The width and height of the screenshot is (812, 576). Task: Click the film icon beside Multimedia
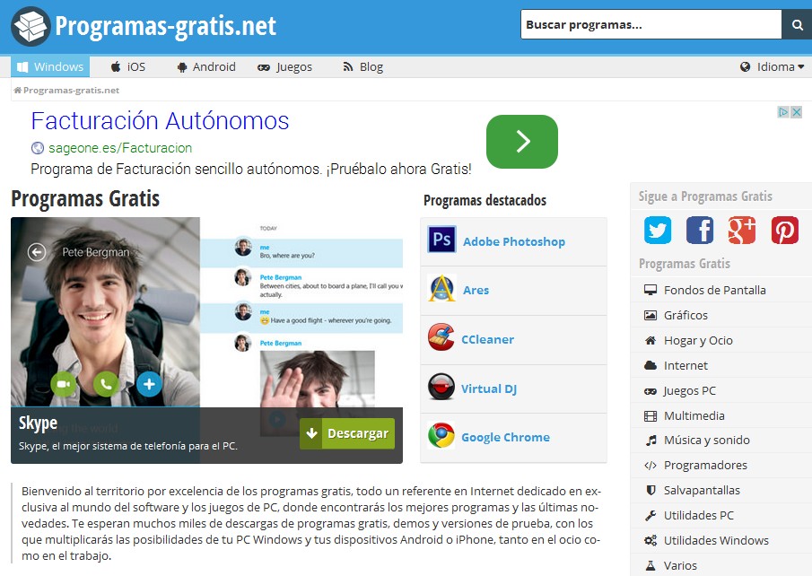tap(650, 416)
